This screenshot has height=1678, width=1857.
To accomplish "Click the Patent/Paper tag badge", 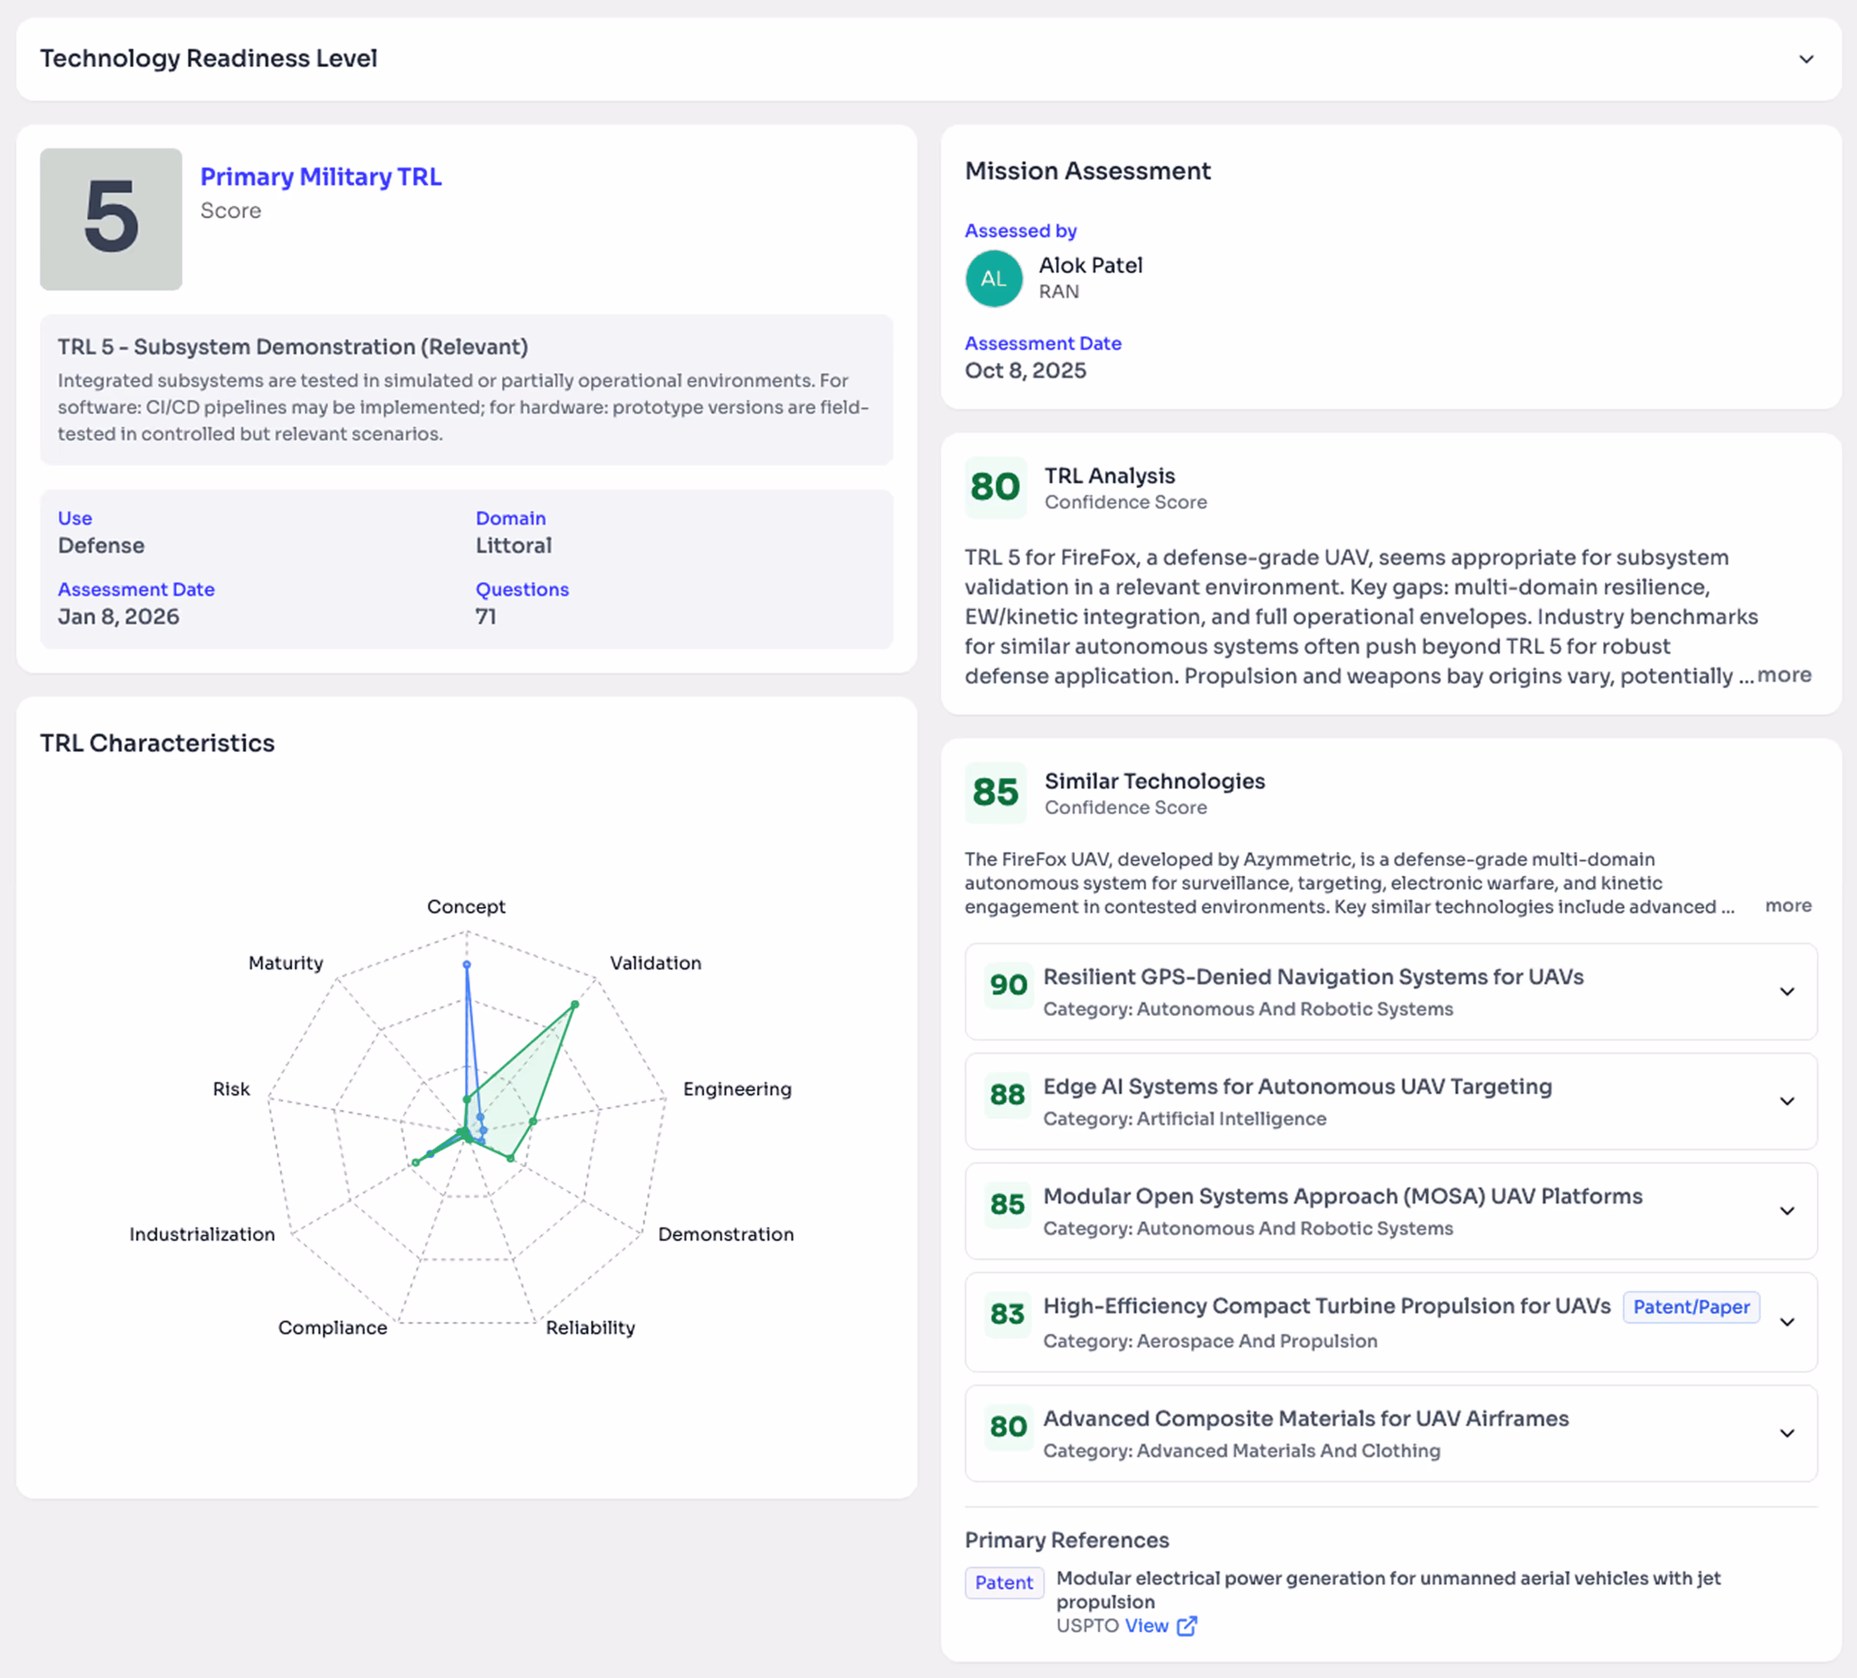I will 1691,1306.
